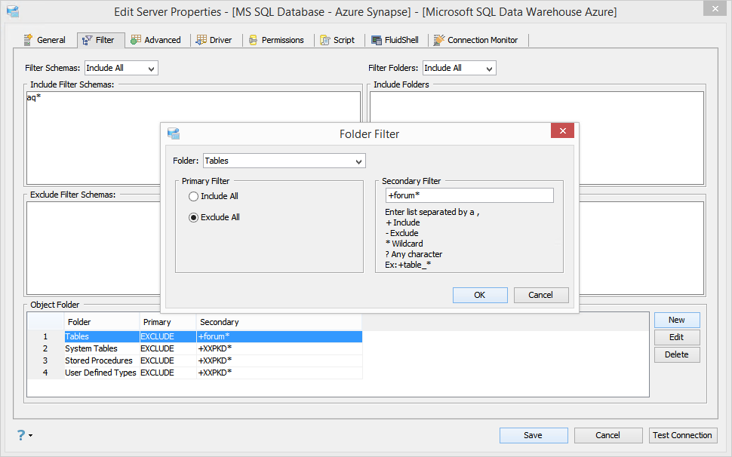Expand the Folder dropdown showing Tables

coord(284,161)
